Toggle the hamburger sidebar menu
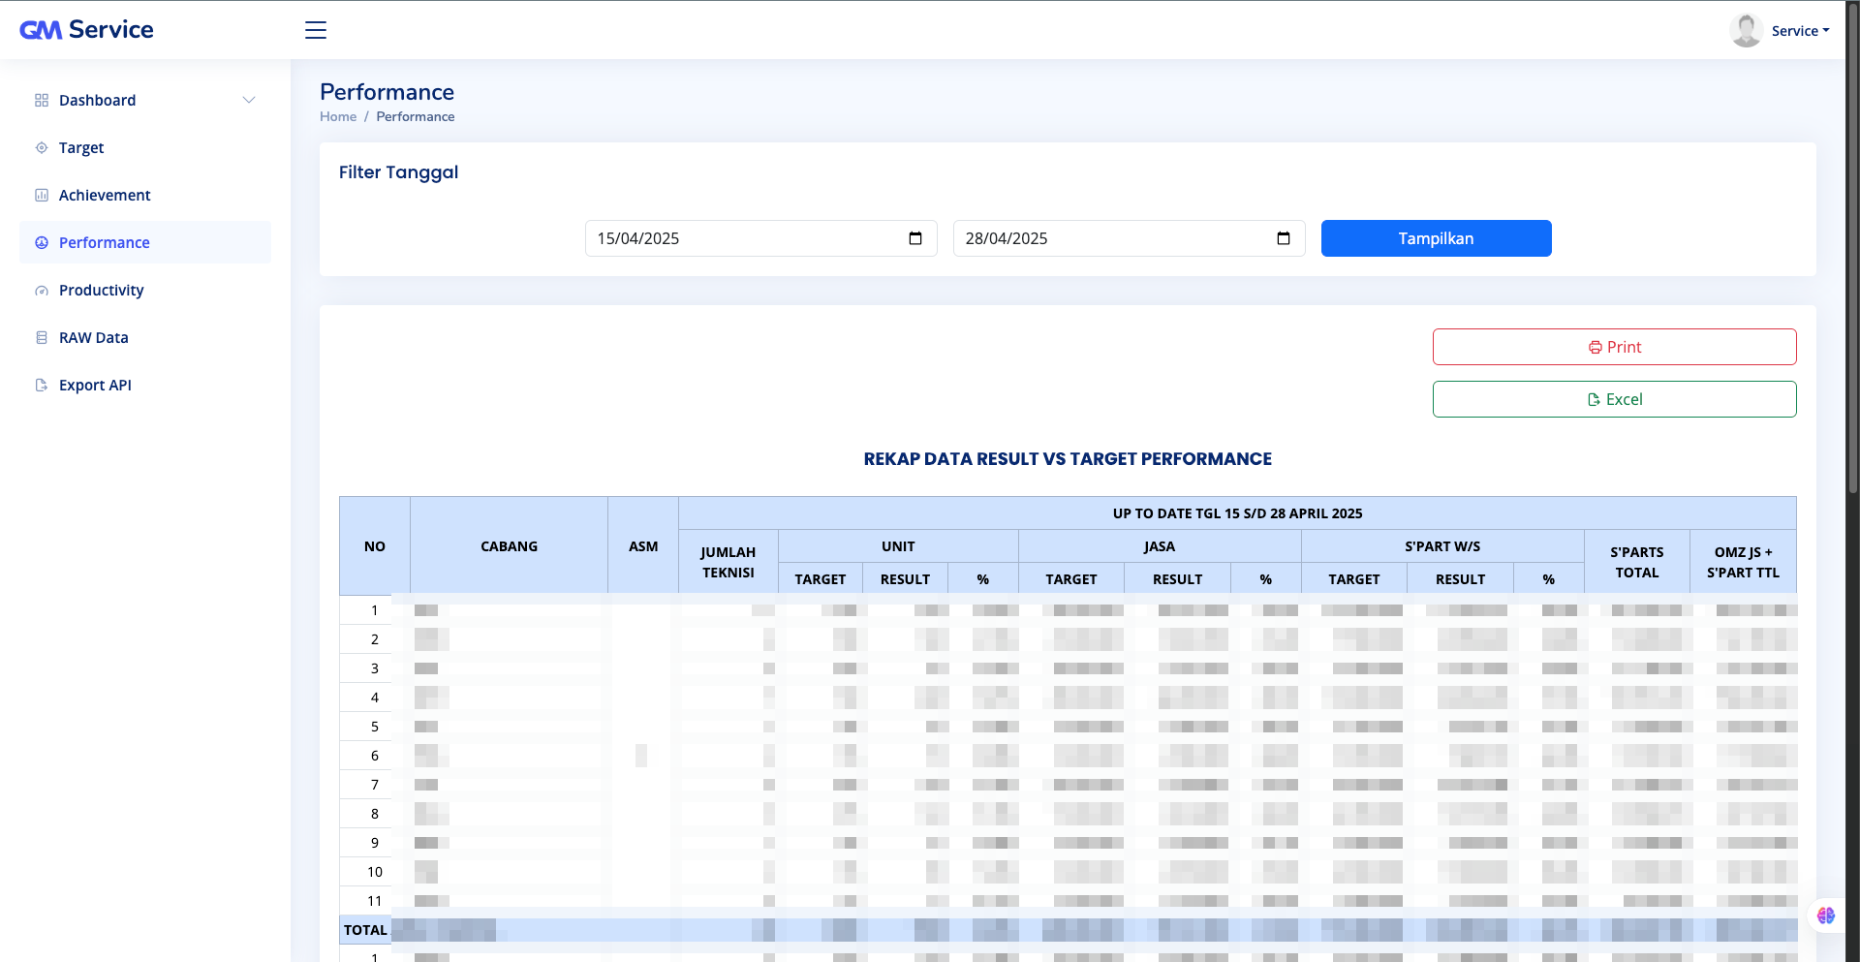Screen dimensions: 1860x962 point(316,30)
